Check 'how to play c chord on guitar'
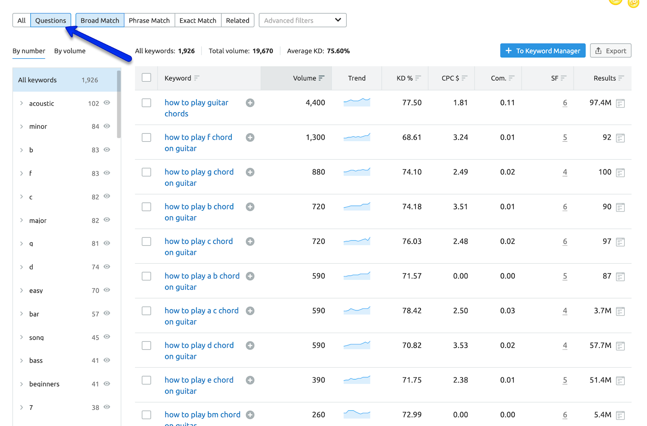 146,242
